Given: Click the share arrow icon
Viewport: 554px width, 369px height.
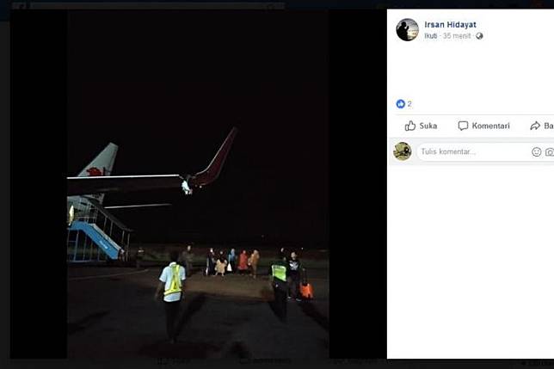Looking at the screenshot, I should tap(534, 126).
